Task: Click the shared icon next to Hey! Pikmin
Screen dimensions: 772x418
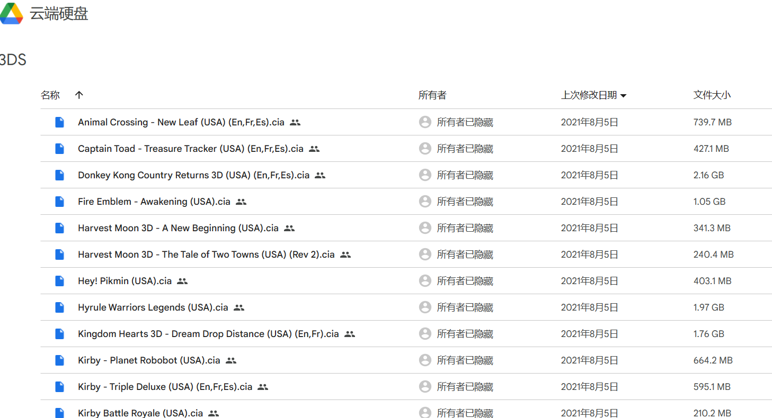Action: coord(182,281)
